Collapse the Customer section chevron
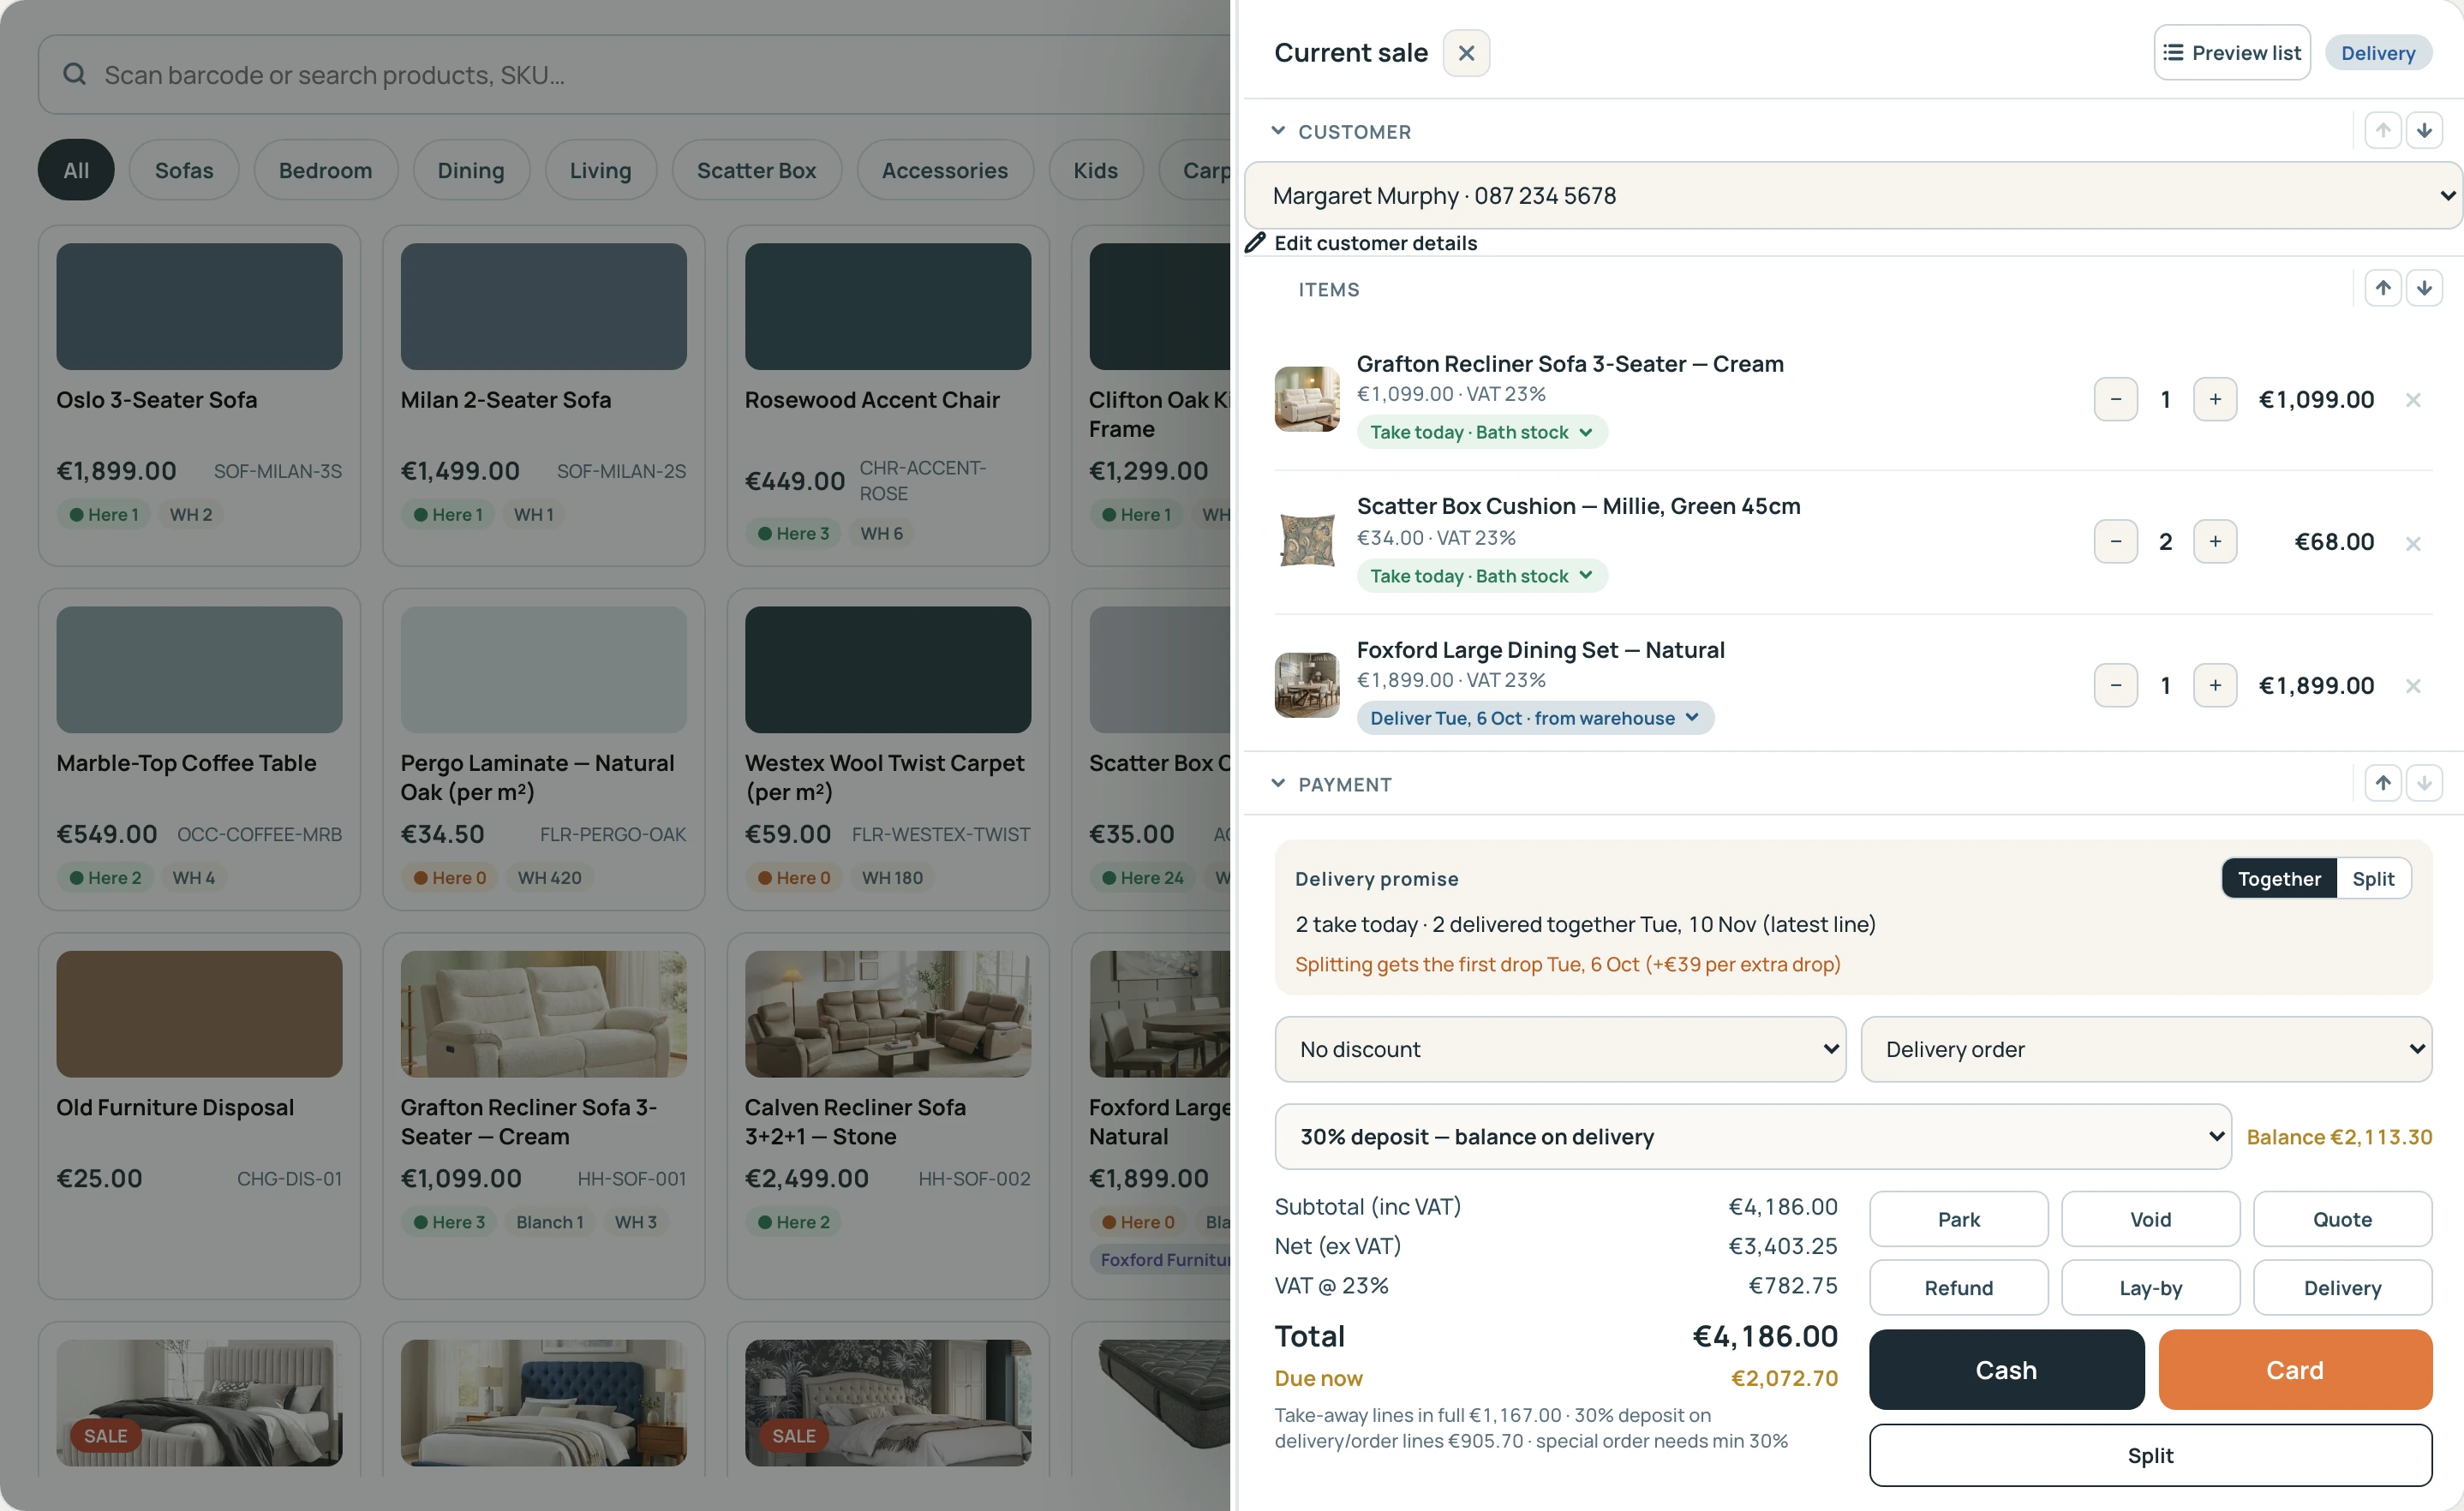Screen dimensions: 2464x1511 tap(1278, 131)
